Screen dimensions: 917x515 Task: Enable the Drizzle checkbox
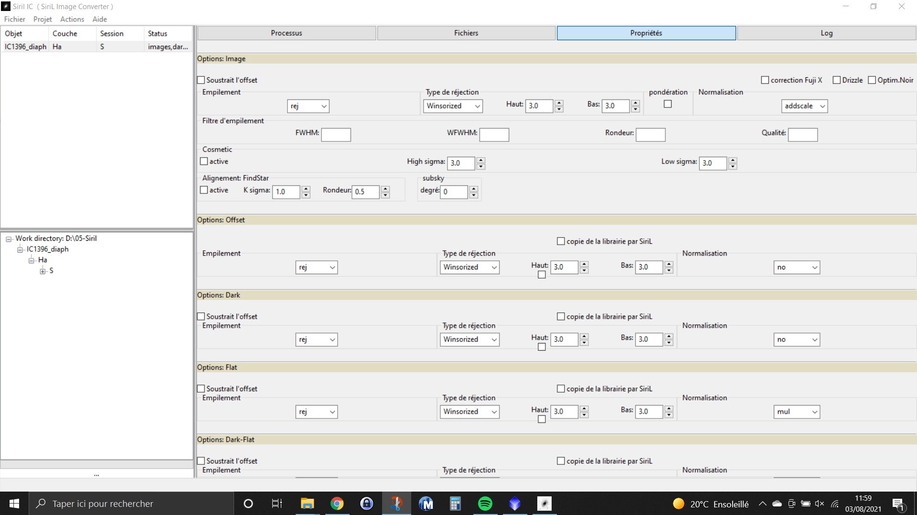pos(836,80)
